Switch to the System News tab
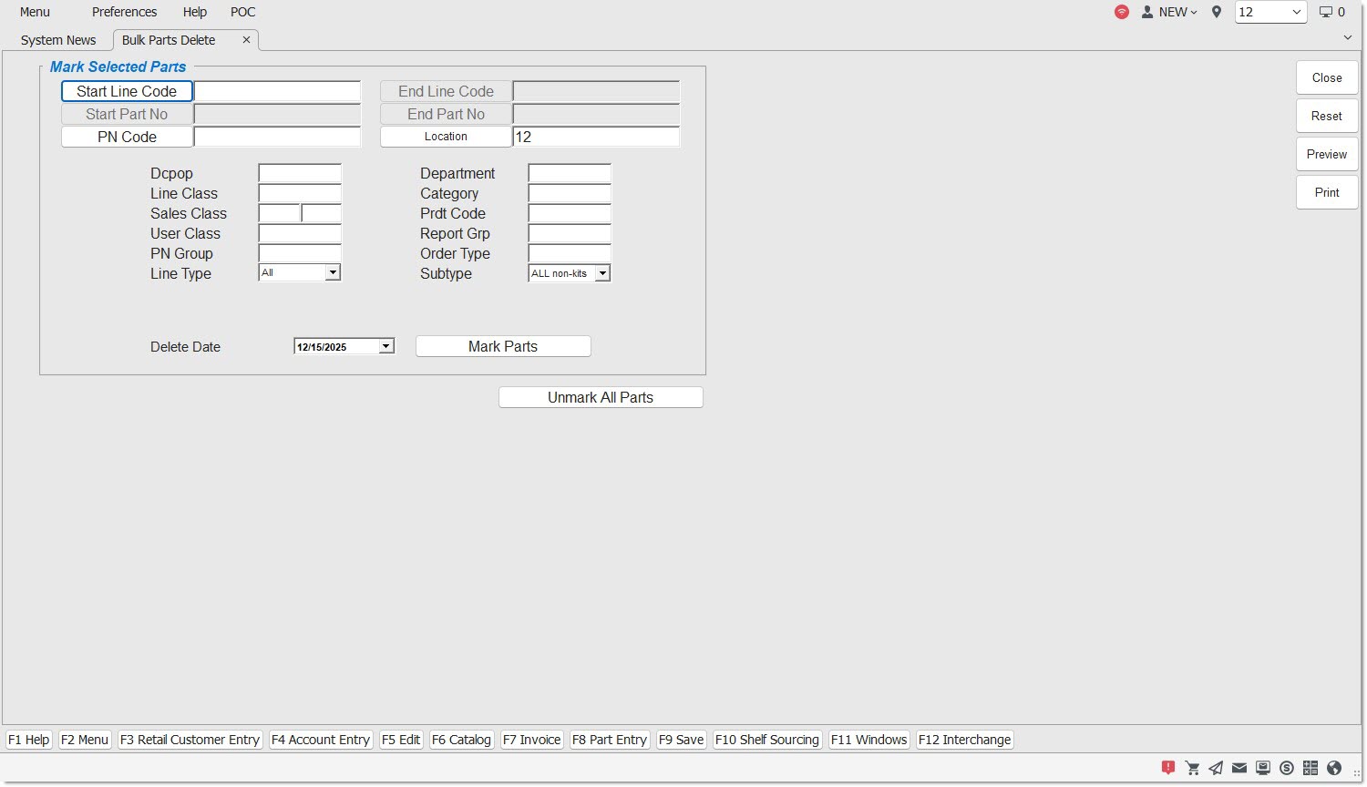 (58, 40)
